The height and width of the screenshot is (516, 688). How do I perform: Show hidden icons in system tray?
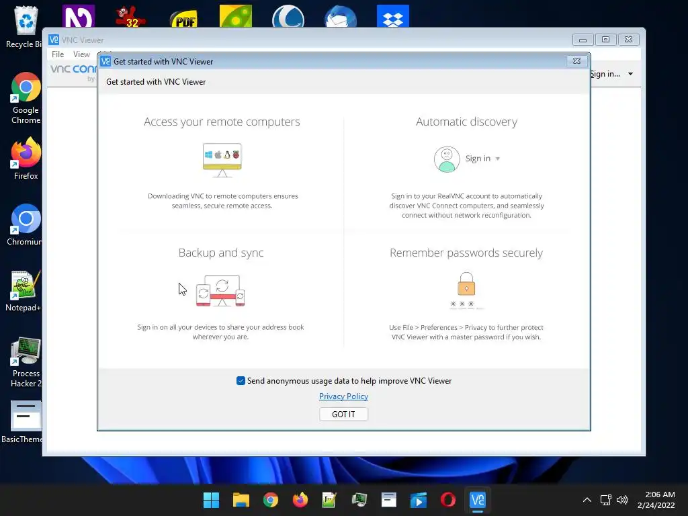click(587, 500)
